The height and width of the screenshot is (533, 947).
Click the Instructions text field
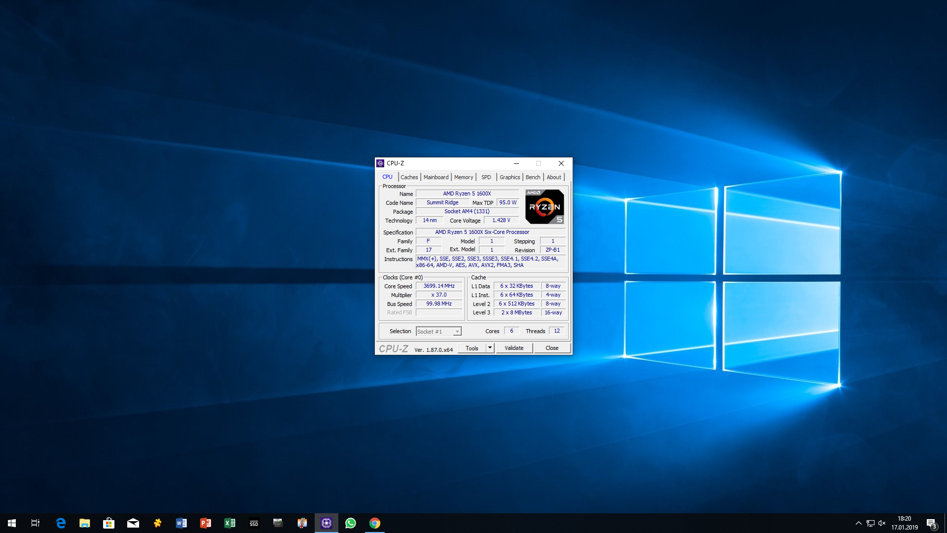pos(491,262)
